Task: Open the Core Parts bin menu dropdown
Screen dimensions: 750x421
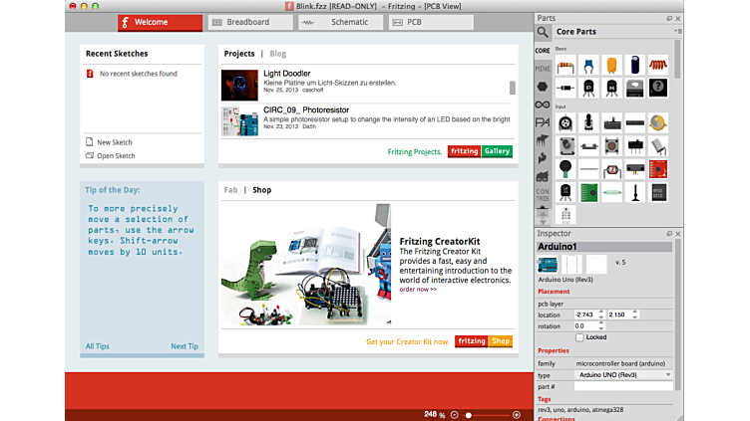Action: pyautogui.click(x=676, y=32)
